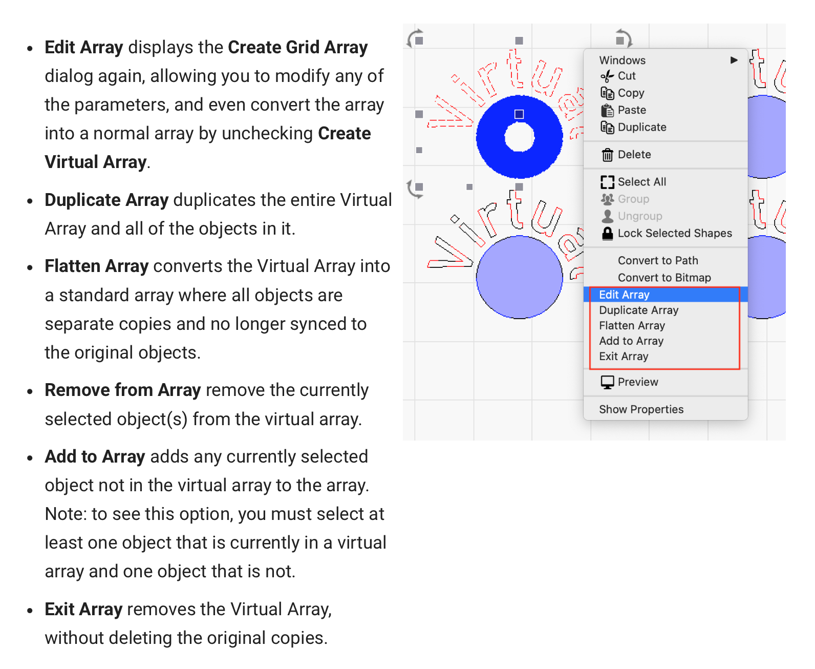Click the square node on blue ring
Image resolution: width=815 pixels, height=669 pixels.
(519, 114)
